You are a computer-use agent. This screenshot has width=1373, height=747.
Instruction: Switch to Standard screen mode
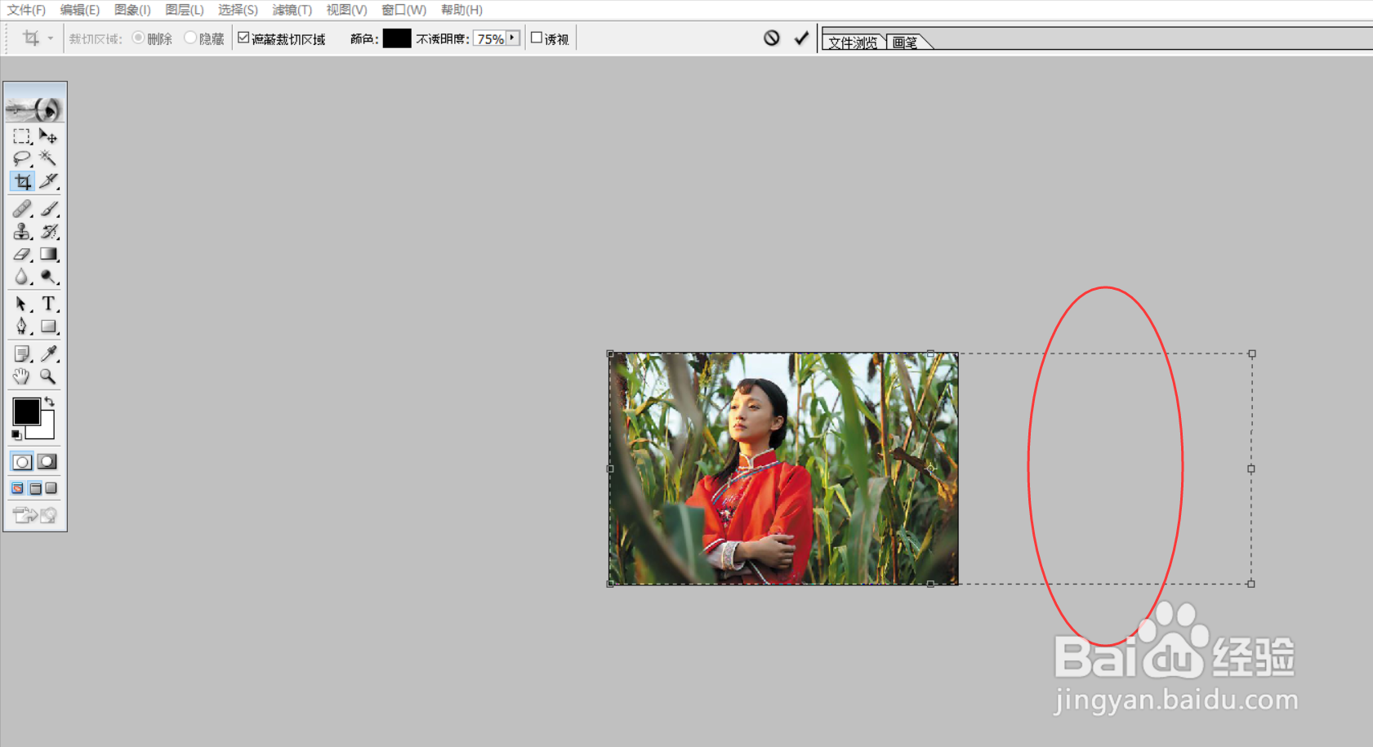(18, 488)
